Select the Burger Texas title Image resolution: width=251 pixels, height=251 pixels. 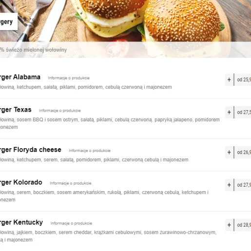(16, 110)
